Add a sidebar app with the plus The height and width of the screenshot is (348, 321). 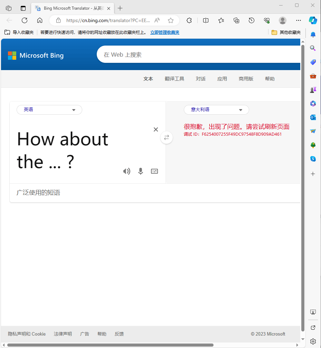(313, 174)
